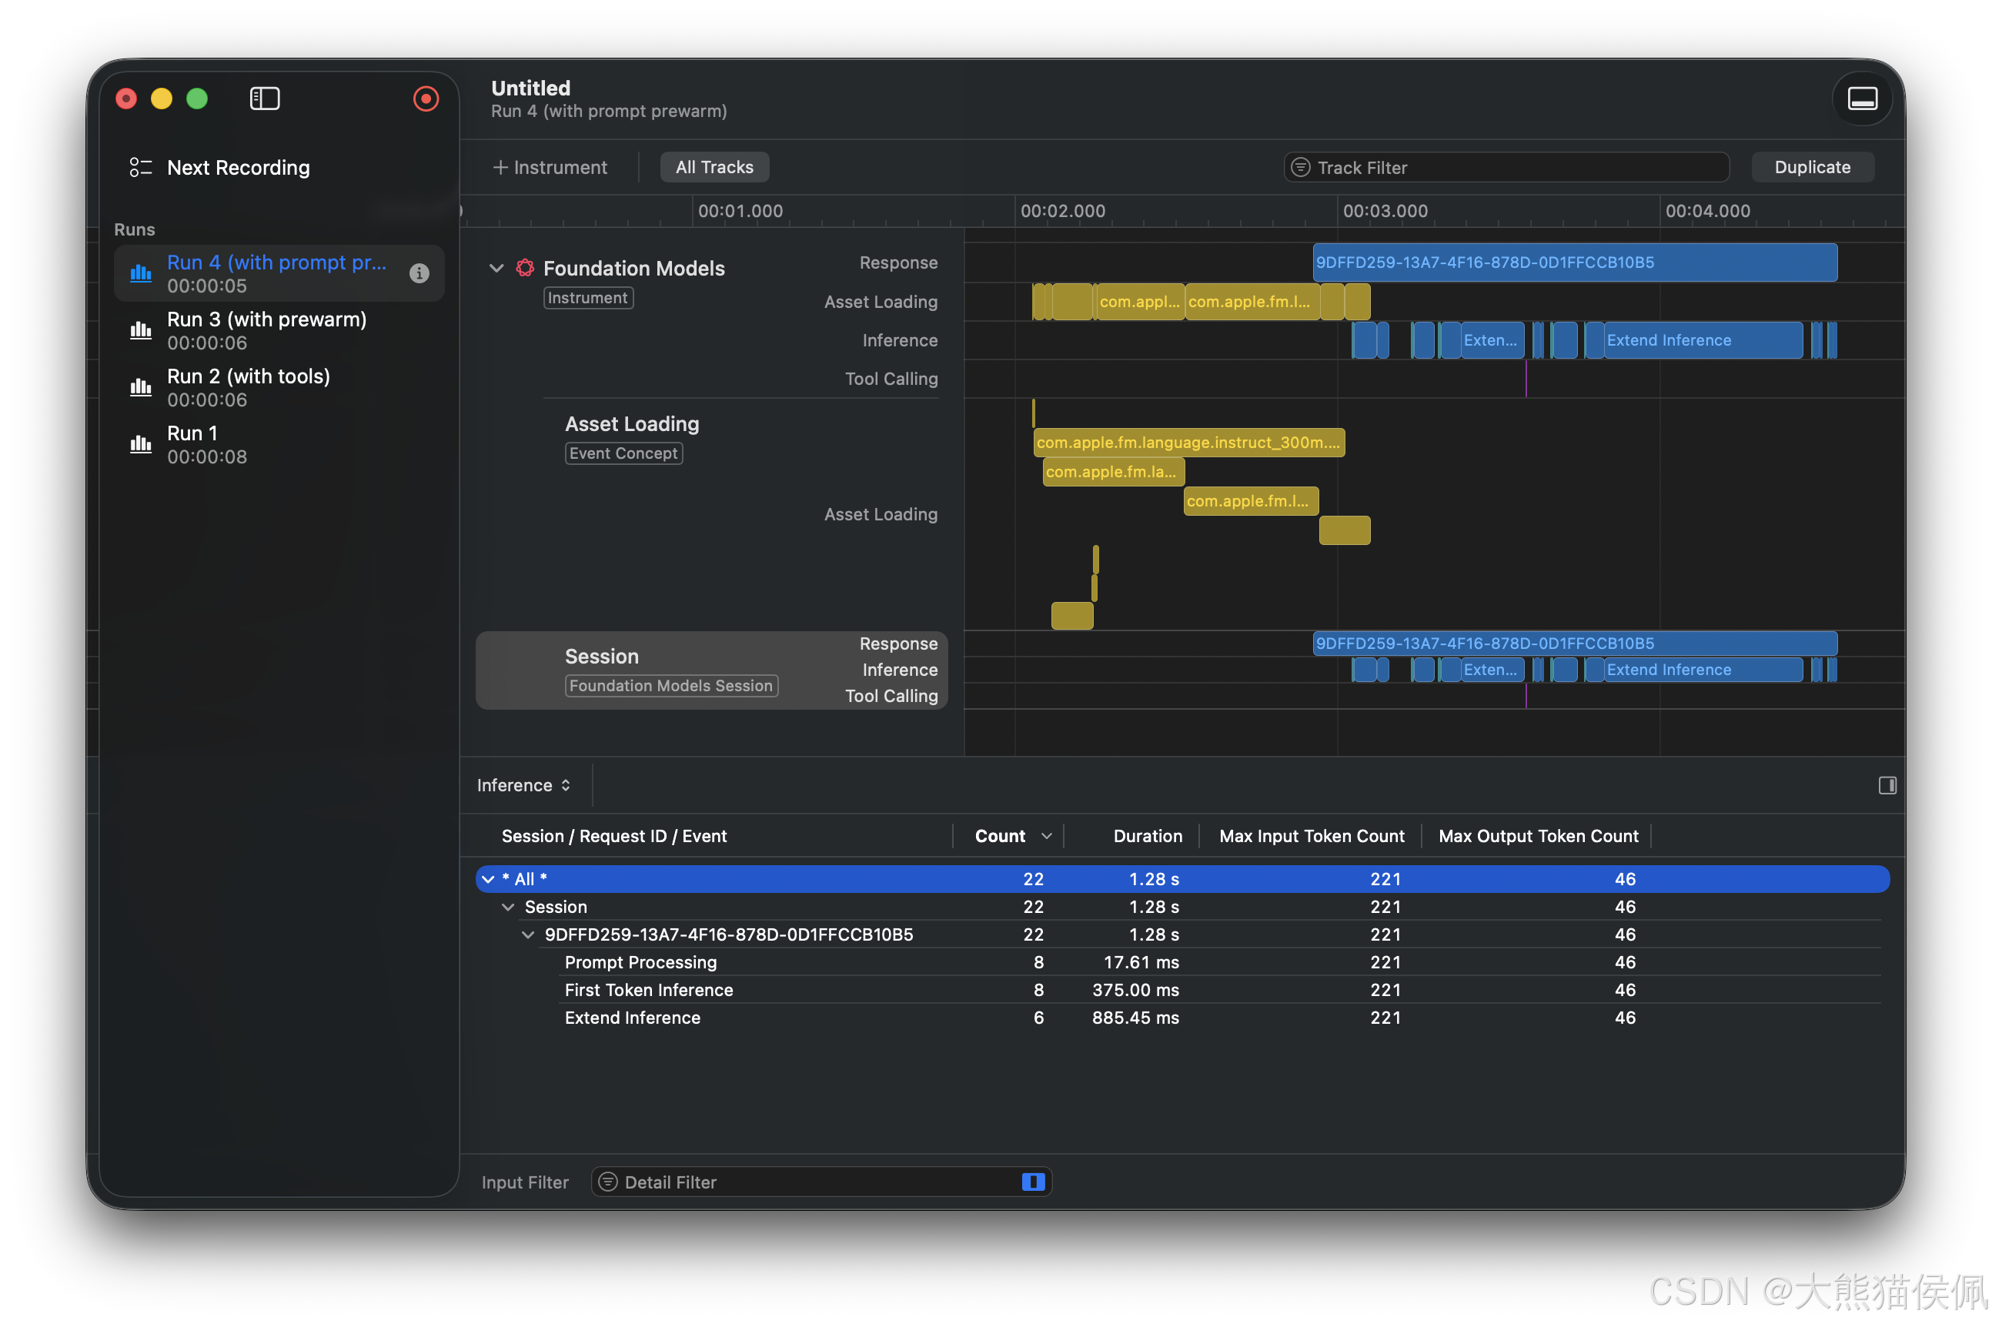Click the Next Recording options icon
1992x1324 pixels.
(140, 167)
